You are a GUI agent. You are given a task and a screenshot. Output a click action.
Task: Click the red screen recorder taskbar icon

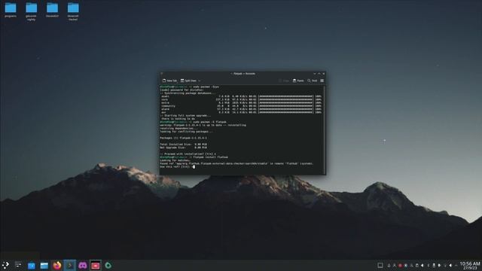click(96, 265)
